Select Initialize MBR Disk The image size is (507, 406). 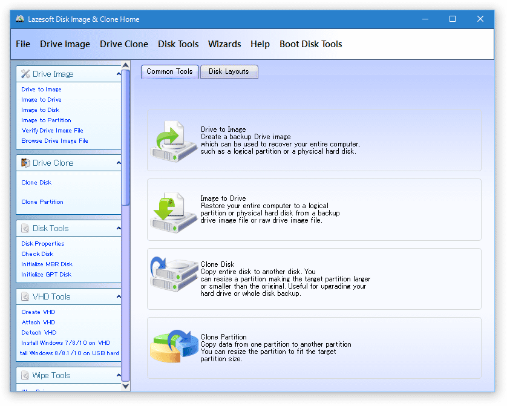(47, 264)
